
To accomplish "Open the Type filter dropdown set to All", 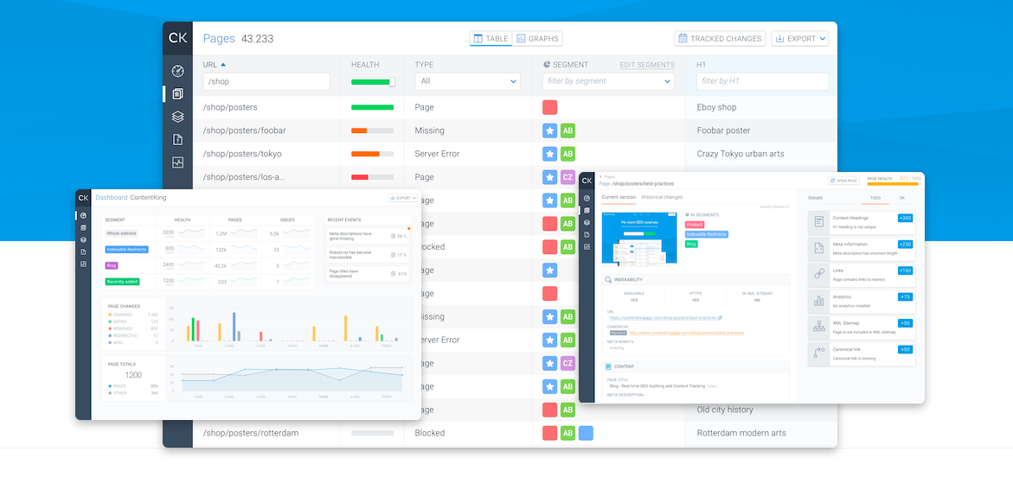I will pyautogui.click(x=467, y=81).
